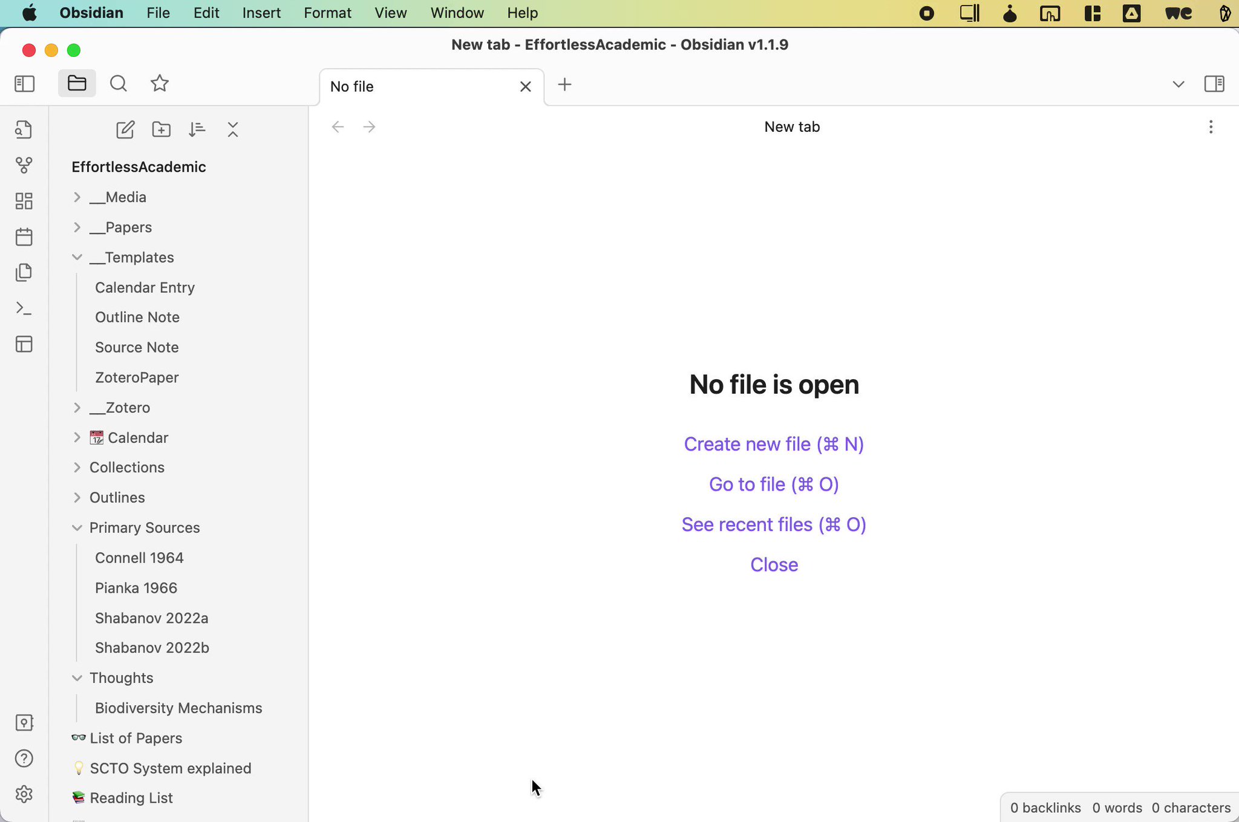Open the Source Note template
Viewport: 1239px width, 822px height.
137,347
